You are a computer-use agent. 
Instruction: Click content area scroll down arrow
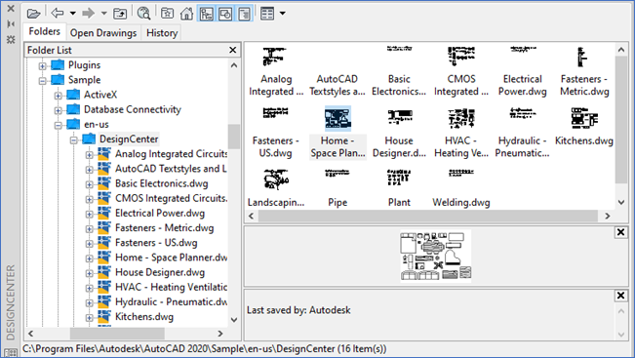click(x=621, y=202)
